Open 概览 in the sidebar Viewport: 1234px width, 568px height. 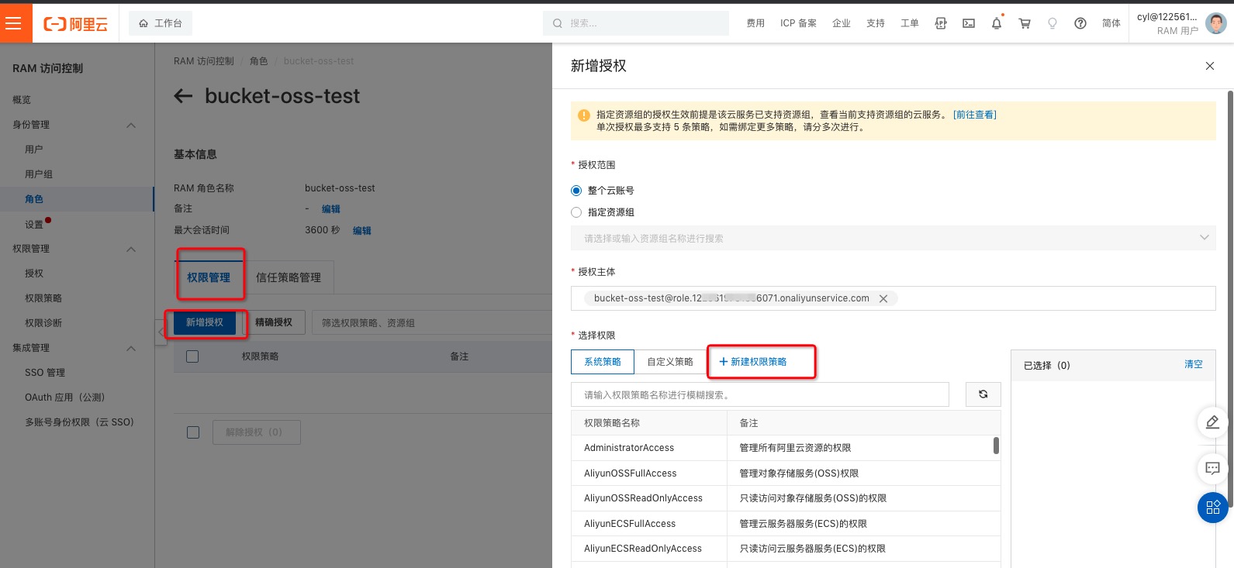tap(22, 100)
